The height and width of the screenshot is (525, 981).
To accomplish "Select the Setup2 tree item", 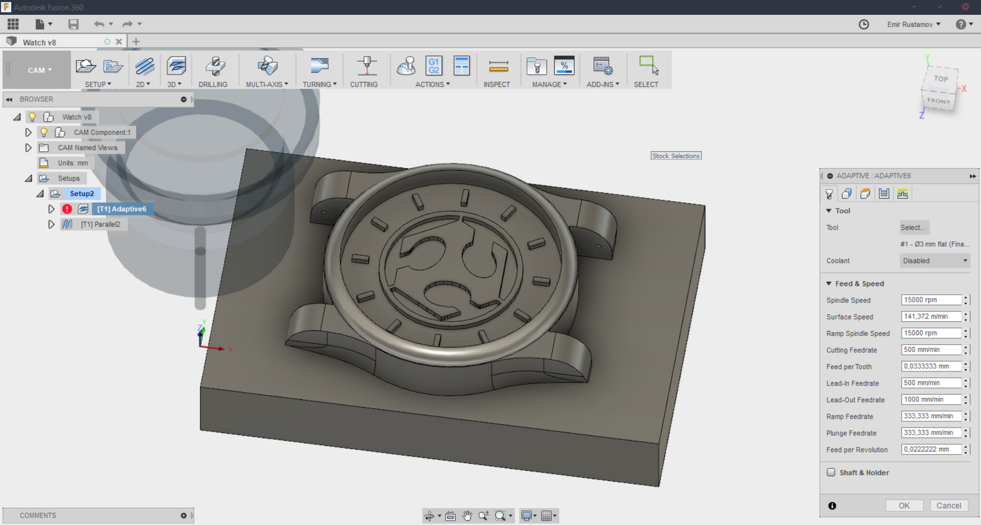I will (82, 194).
